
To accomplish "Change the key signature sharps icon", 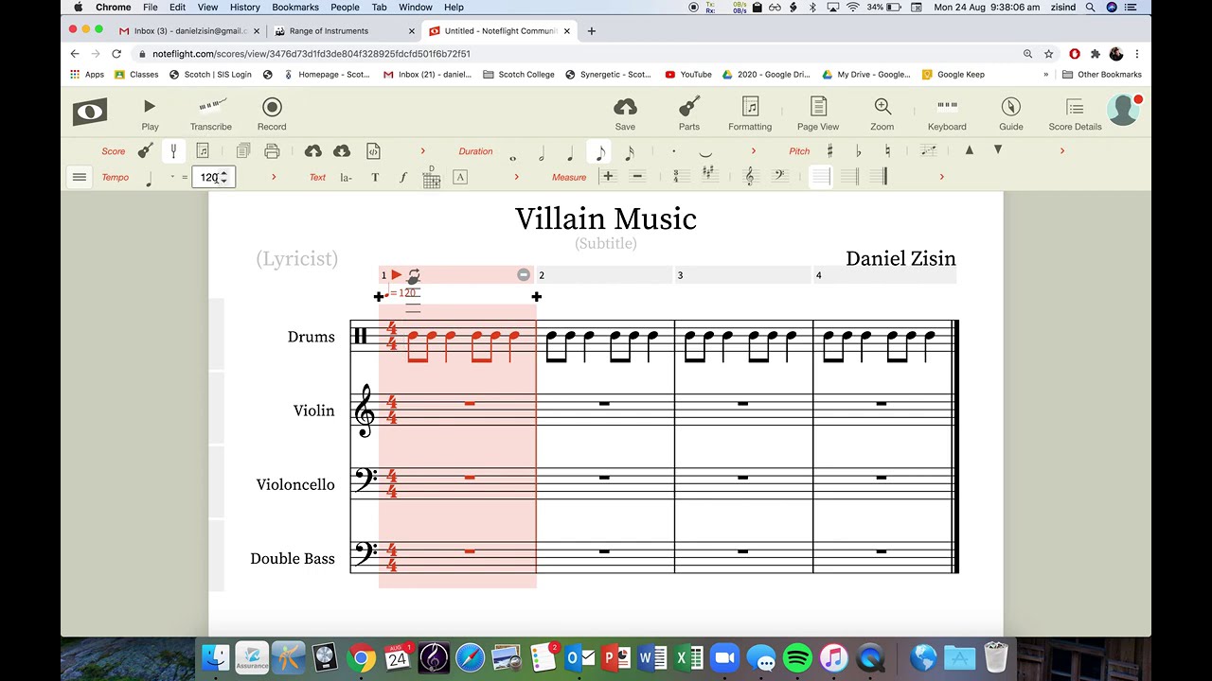I will tap(709, 175).
